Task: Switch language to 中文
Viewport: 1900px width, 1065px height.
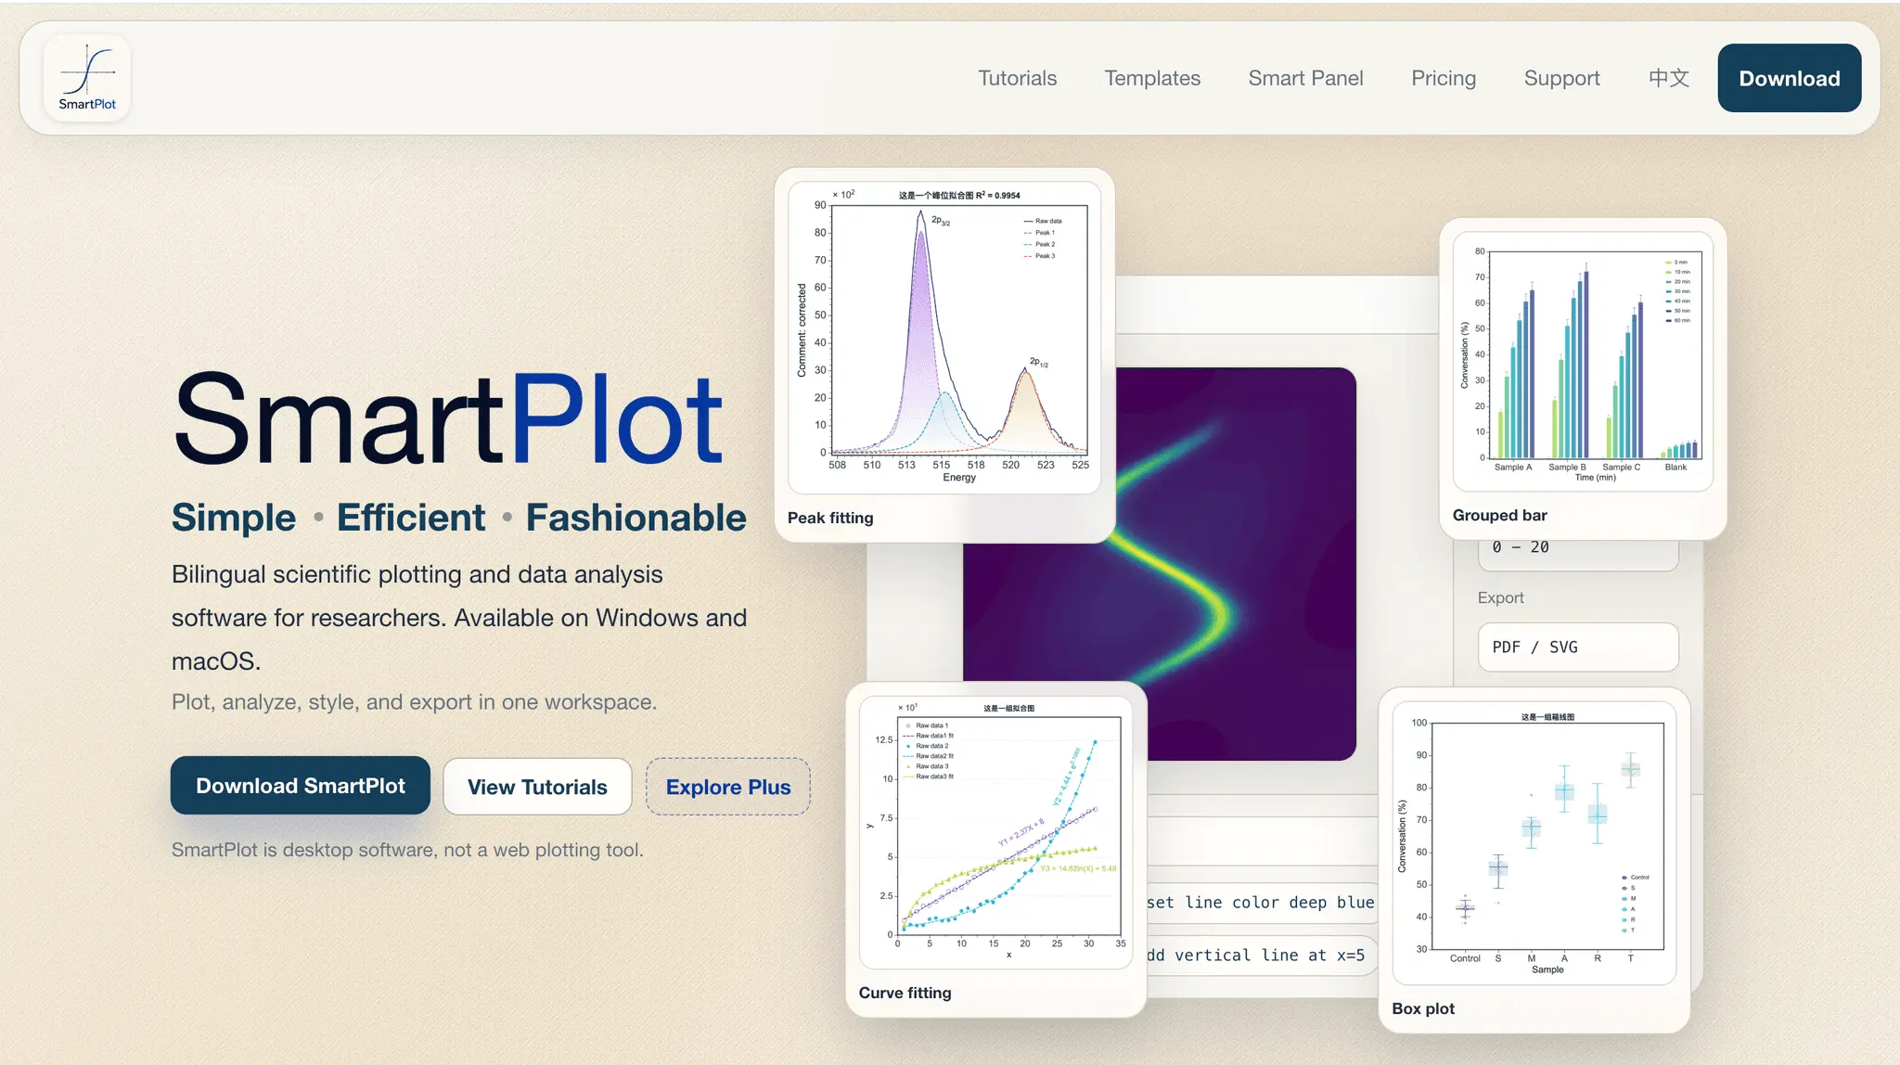Action: (x=1668, y=78)
